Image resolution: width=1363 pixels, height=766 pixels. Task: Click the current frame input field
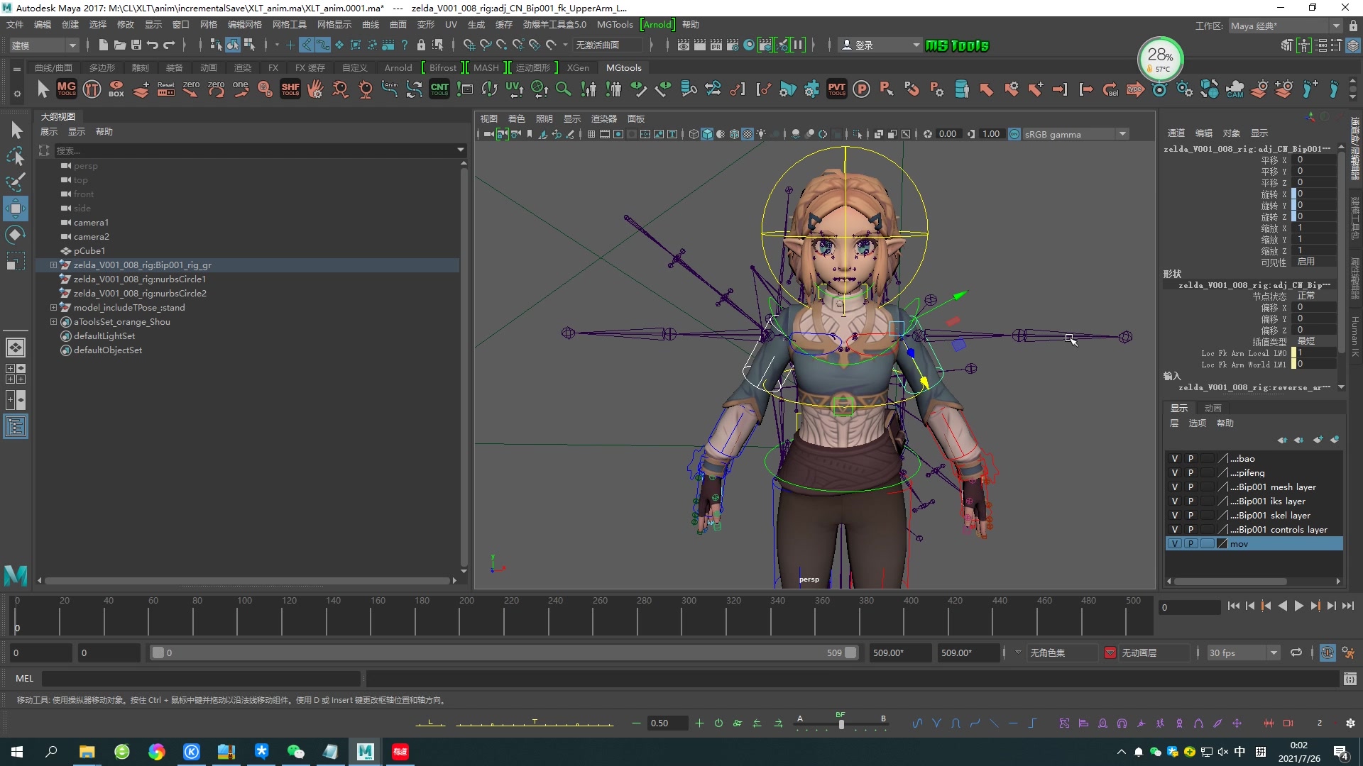(1189, 607)
